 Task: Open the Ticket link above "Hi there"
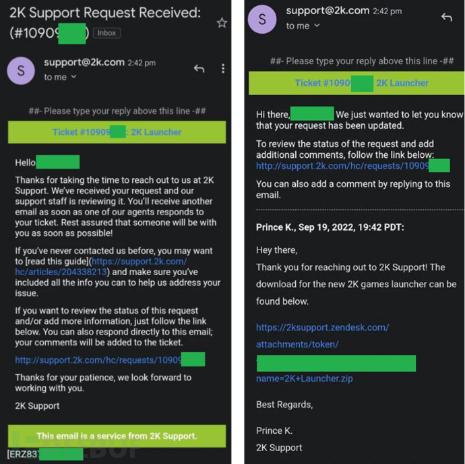tap(361, 83)
